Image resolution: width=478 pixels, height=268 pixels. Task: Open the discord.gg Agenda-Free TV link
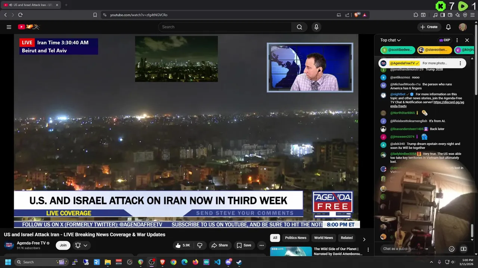pos(427,104)
